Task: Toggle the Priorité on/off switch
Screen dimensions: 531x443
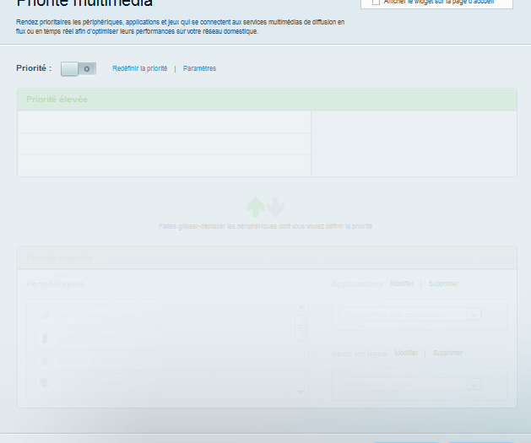Action: 79,68
